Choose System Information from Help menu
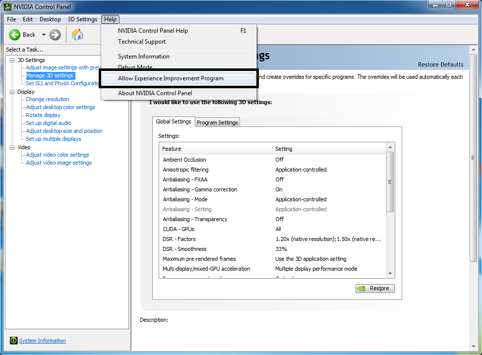 (179, 57)
